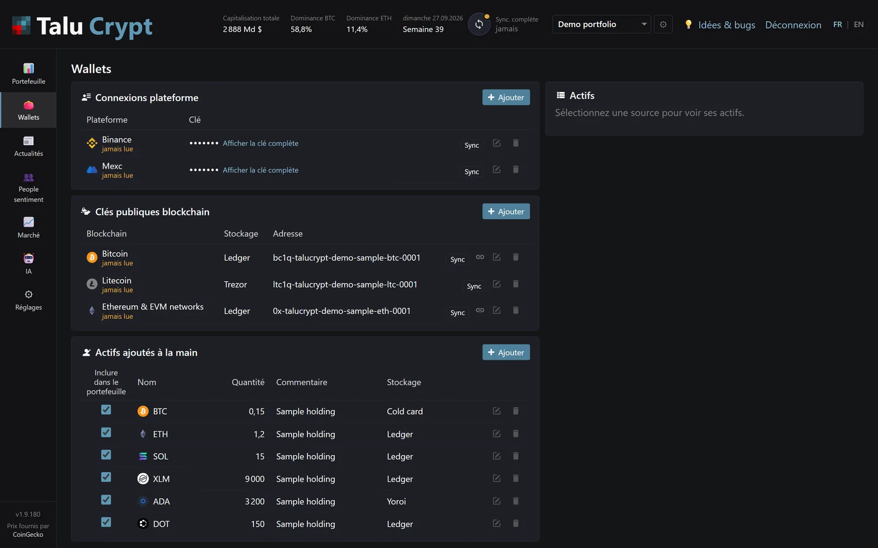The image size is (878, 548).
Task: Go to Portefeuille in the sidebar
Action: 29,74
